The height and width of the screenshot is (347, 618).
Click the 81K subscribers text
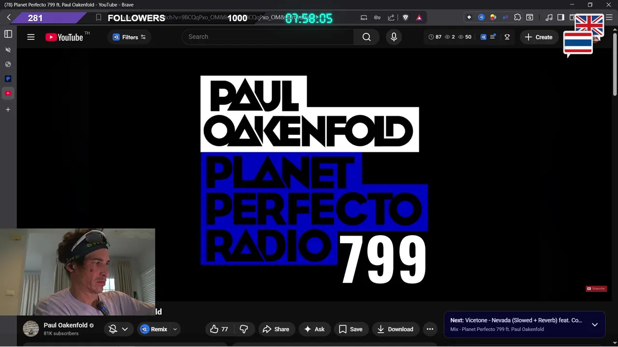tap(61, 334)
